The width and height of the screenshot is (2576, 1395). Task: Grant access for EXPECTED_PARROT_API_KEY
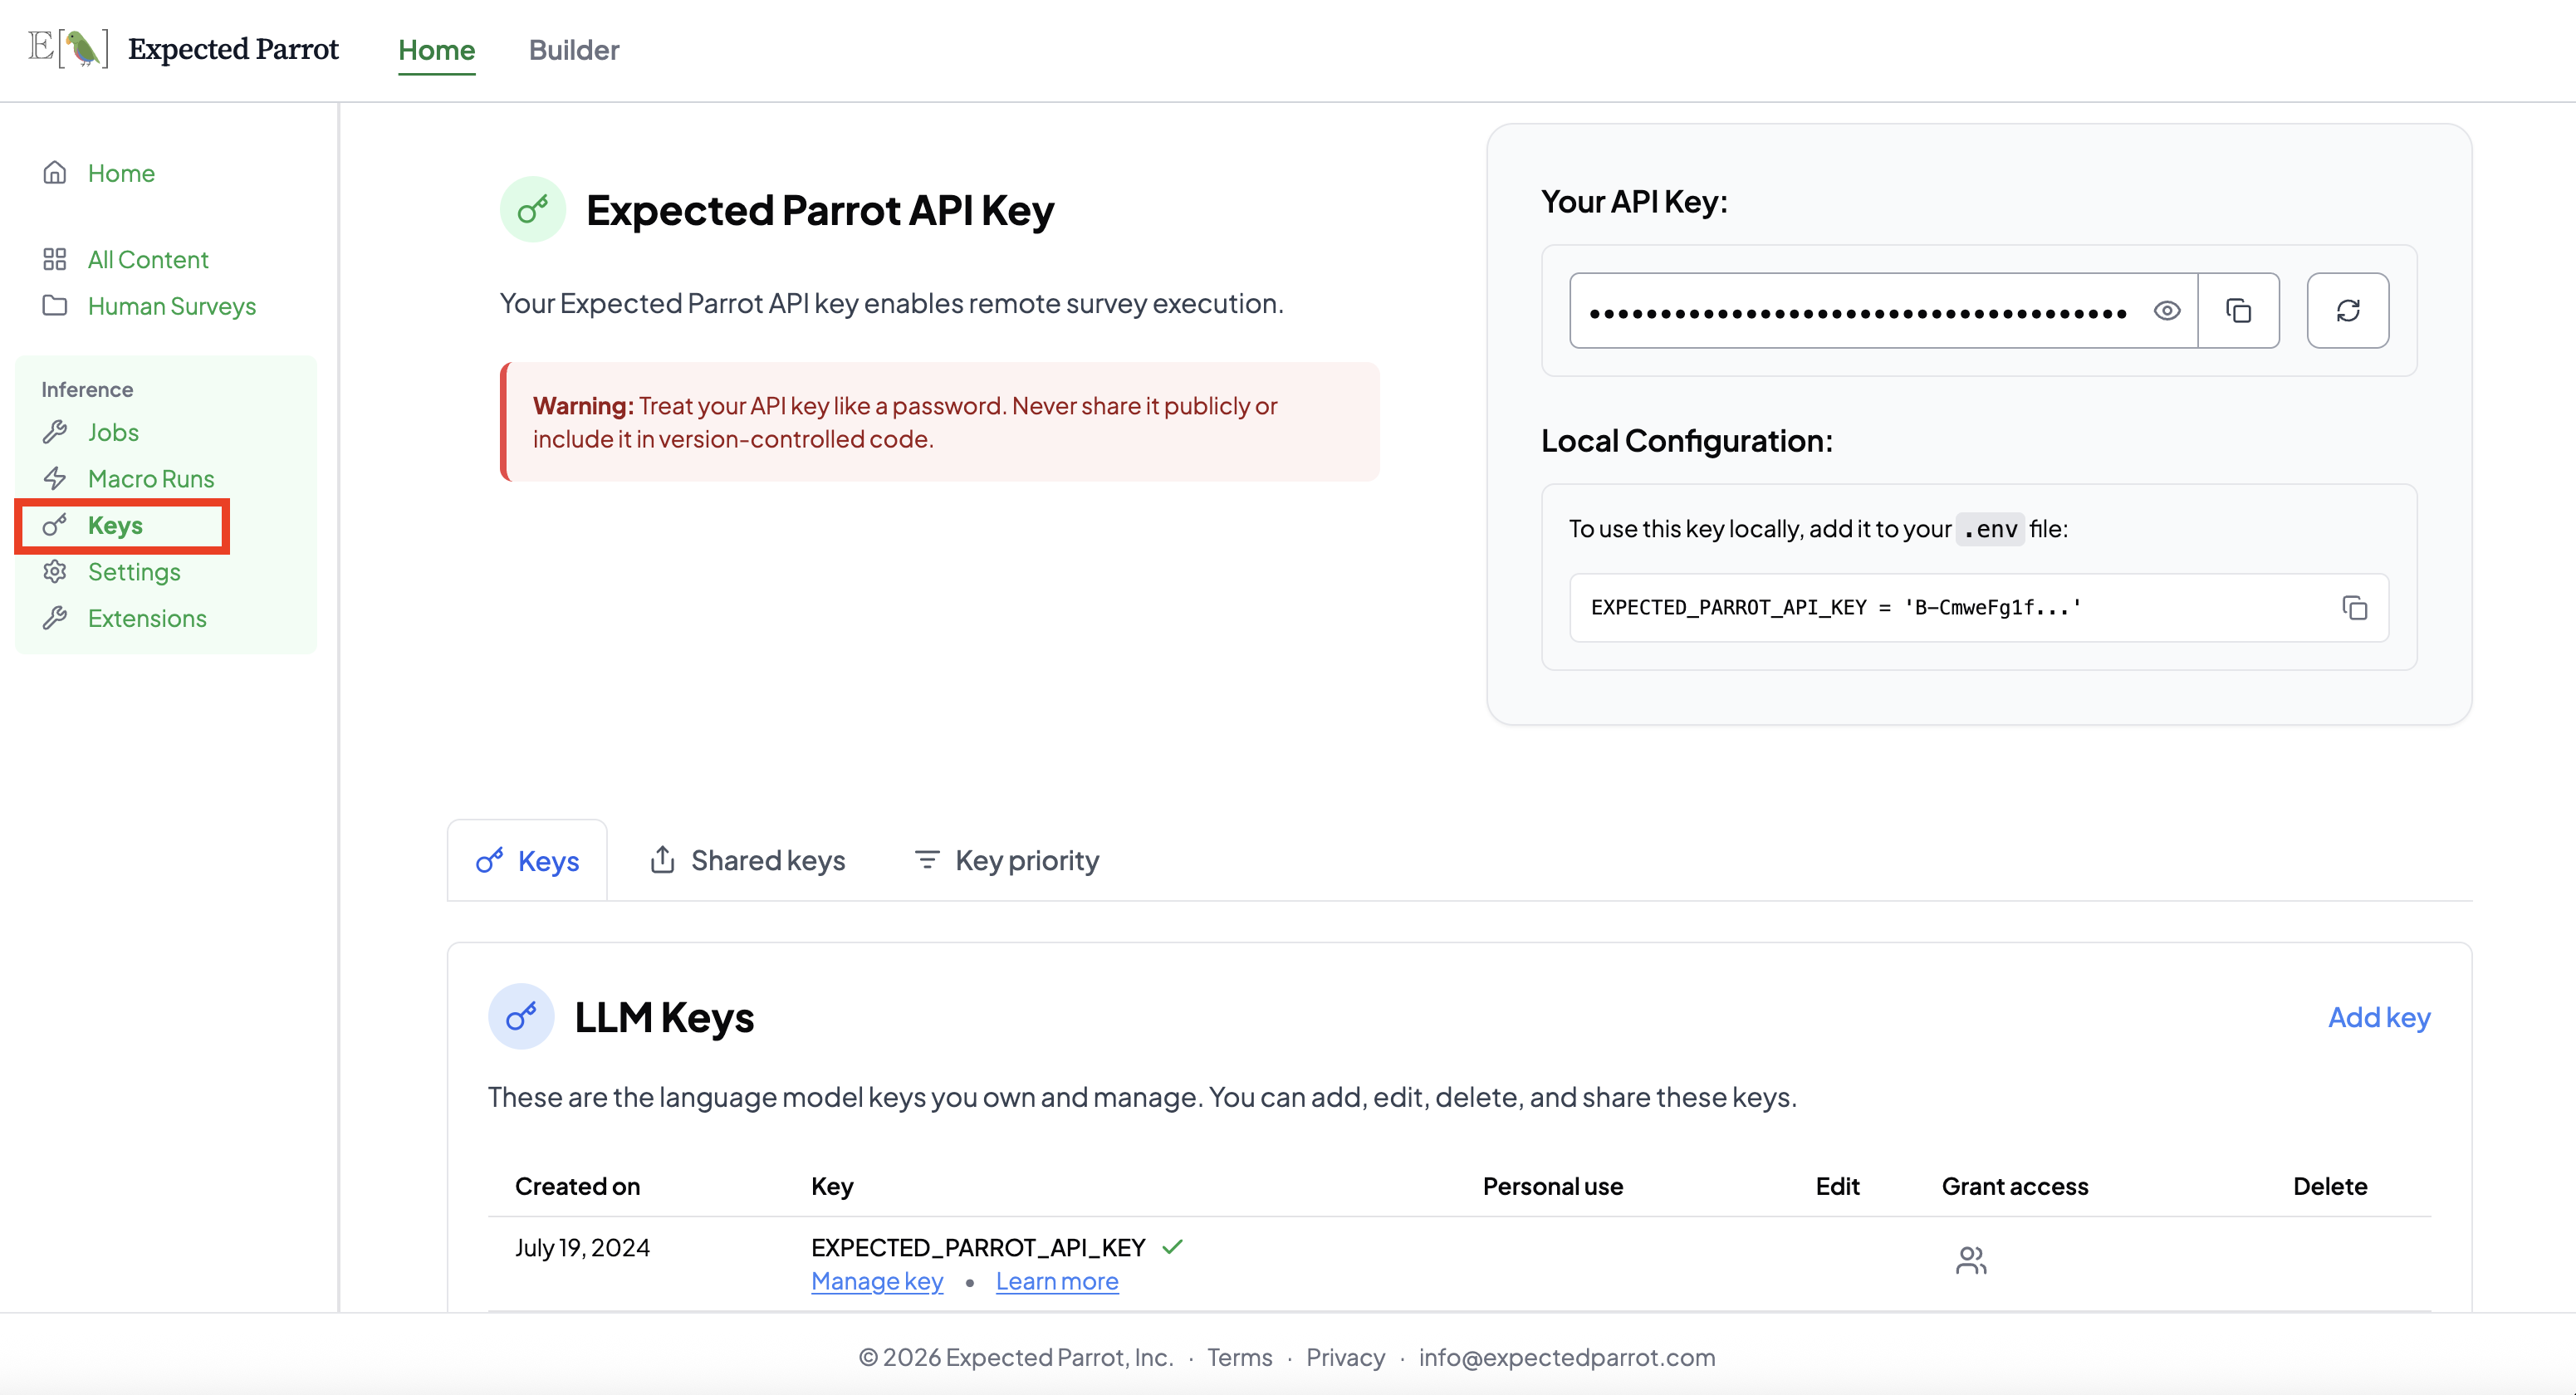(1971, 1260)
